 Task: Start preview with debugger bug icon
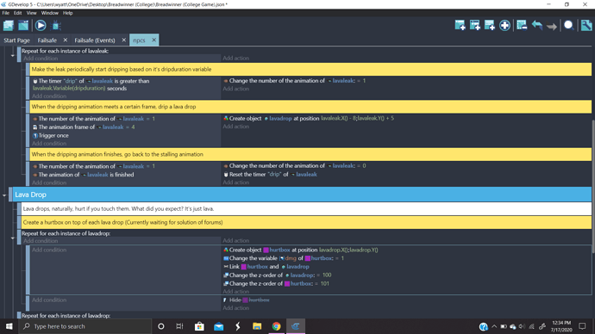56,25
